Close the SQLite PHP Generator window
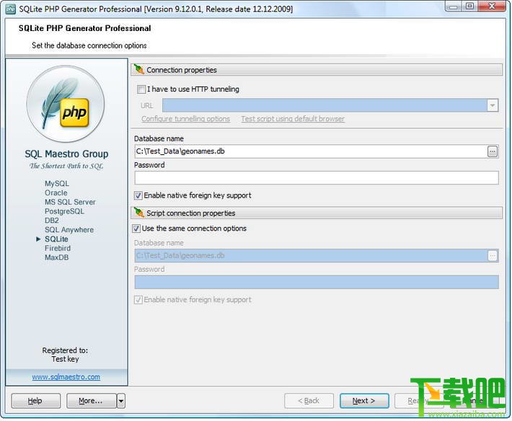512x421 pixels. [x=492, y=6]
